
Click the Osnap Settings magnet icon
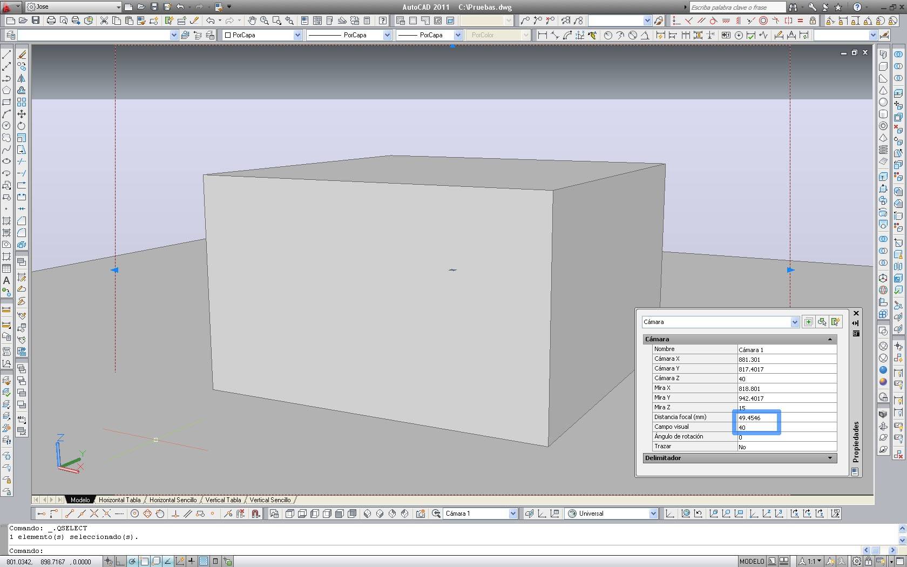pyautogui.click(x=256, y=514)
